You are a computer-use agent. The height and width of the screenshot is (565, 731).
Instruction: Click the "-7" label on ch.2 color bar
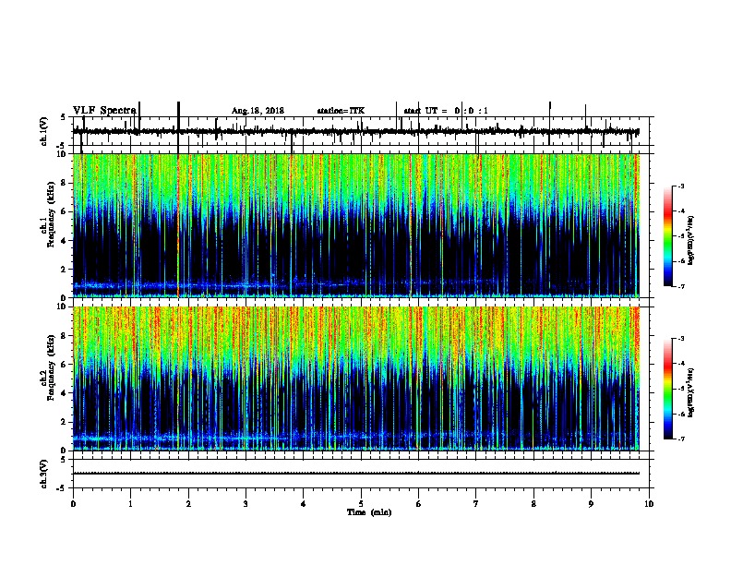(x=680, y=439)
